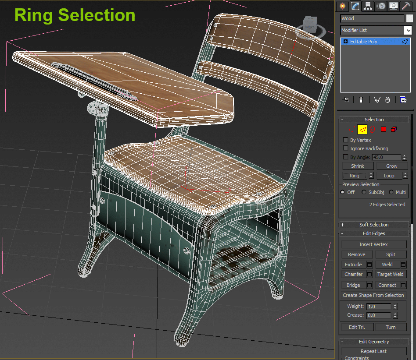Screen dimensions: 416x360
Task: Click the Weight value input field
Action: tap(379, 307)
